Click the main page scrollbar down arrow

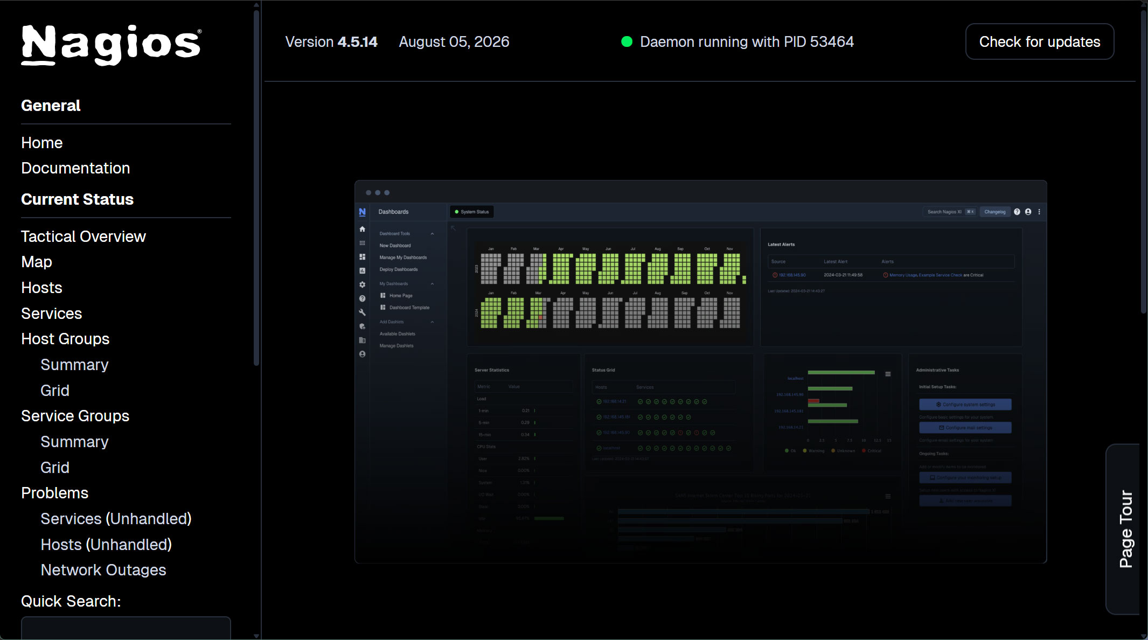1144,636
